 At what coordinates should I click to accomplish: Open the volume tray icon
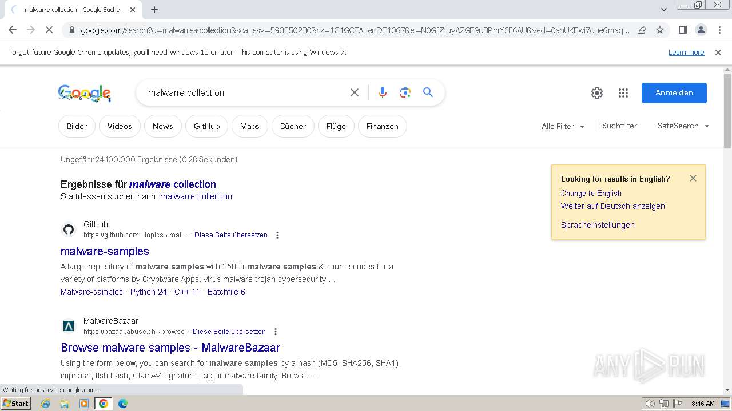click(650, 404)
